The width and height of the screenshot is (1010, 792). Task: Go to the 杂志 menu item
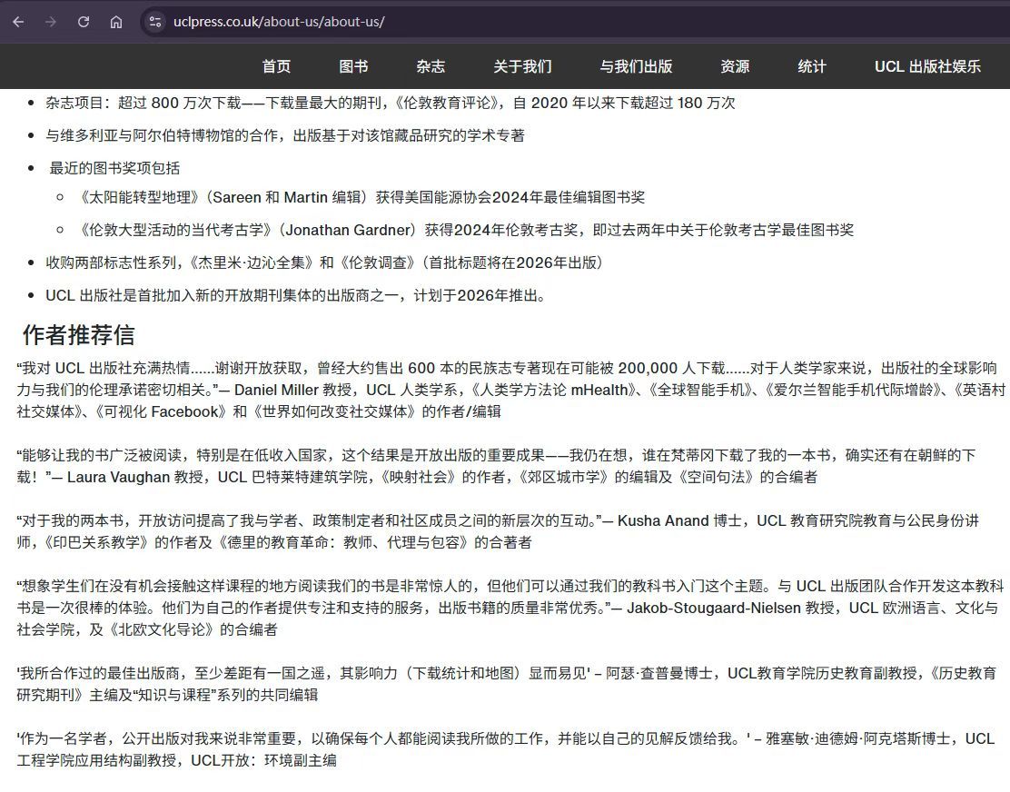pyautogui.click(x=431, y=66)
